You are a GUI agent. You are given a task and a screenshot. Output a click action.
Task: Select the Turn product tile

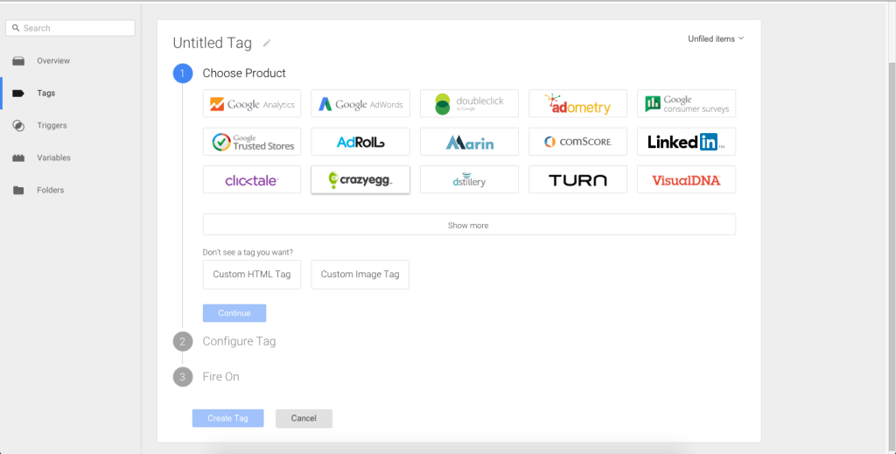click(x=577, y=179)
